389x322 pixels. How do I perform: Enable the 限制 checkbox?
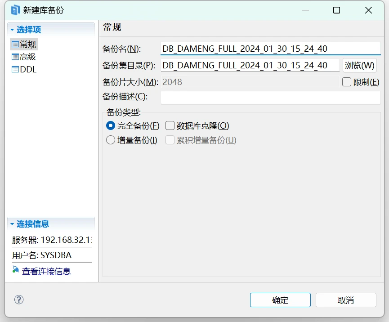tap(346, 82)
